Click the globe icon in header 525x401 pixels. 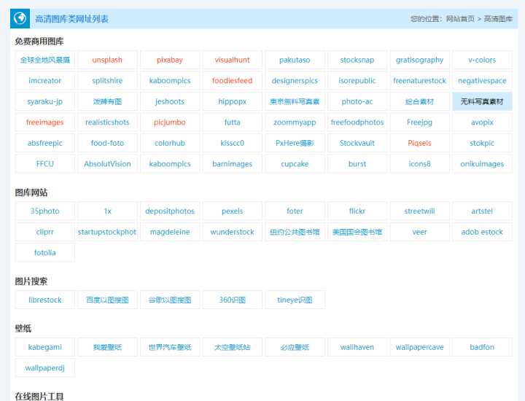point(21,18)
